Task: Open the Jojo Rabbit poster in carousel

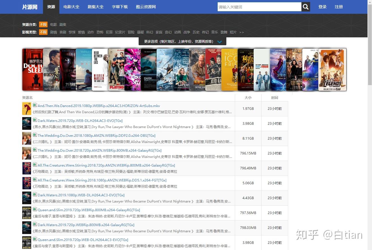Action: coord(213,70)
